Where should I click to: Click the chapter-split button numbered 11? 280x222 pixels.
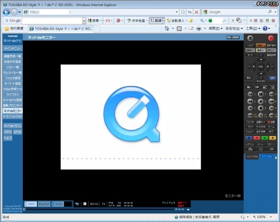261,116
